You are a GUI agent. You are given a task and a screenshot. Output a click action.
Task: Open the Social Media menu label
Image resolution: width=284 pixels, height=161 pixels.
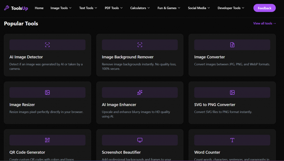click(x=197, y=8)
